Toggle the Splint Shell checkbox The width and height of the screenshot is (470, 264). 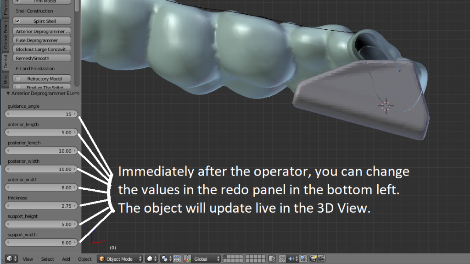pos(18,21)
